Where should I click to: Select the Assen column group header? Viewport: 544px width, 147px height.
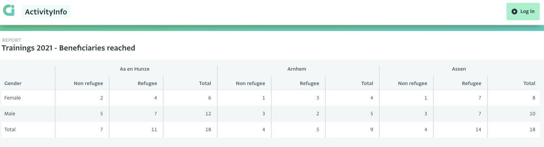coord(459,69)
